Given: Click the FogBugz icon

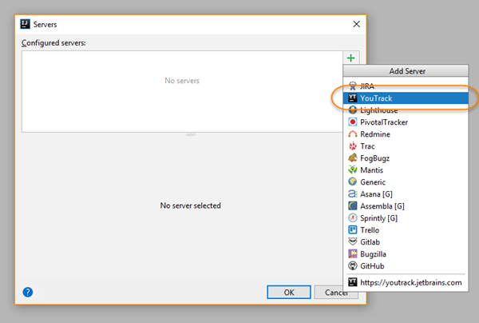Looking at the screenshot, I should coord(353,158).
